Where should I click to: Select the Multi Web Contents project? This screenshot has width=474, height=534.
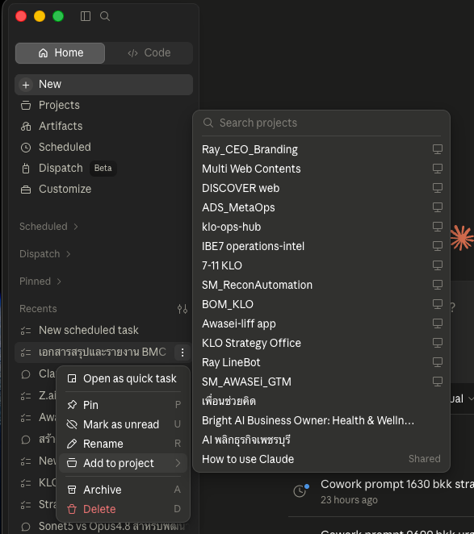point(321,169)
